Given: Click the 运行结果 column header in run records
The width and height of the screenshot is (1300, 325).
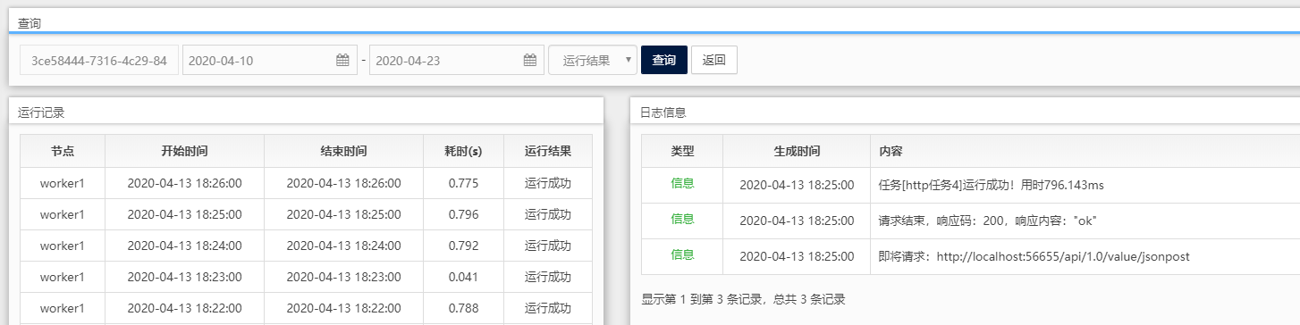Looking at the screenshot, I should point(548,151).
